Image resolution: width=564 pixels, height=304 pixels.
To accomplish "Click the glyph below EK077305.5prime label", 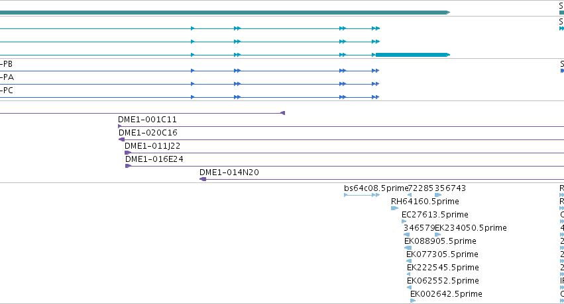I will [x=409, y=261].
